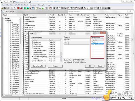Click the Race column header
Image resolution: width=135 pixels, height=101 pixels.
click(88, 15)
